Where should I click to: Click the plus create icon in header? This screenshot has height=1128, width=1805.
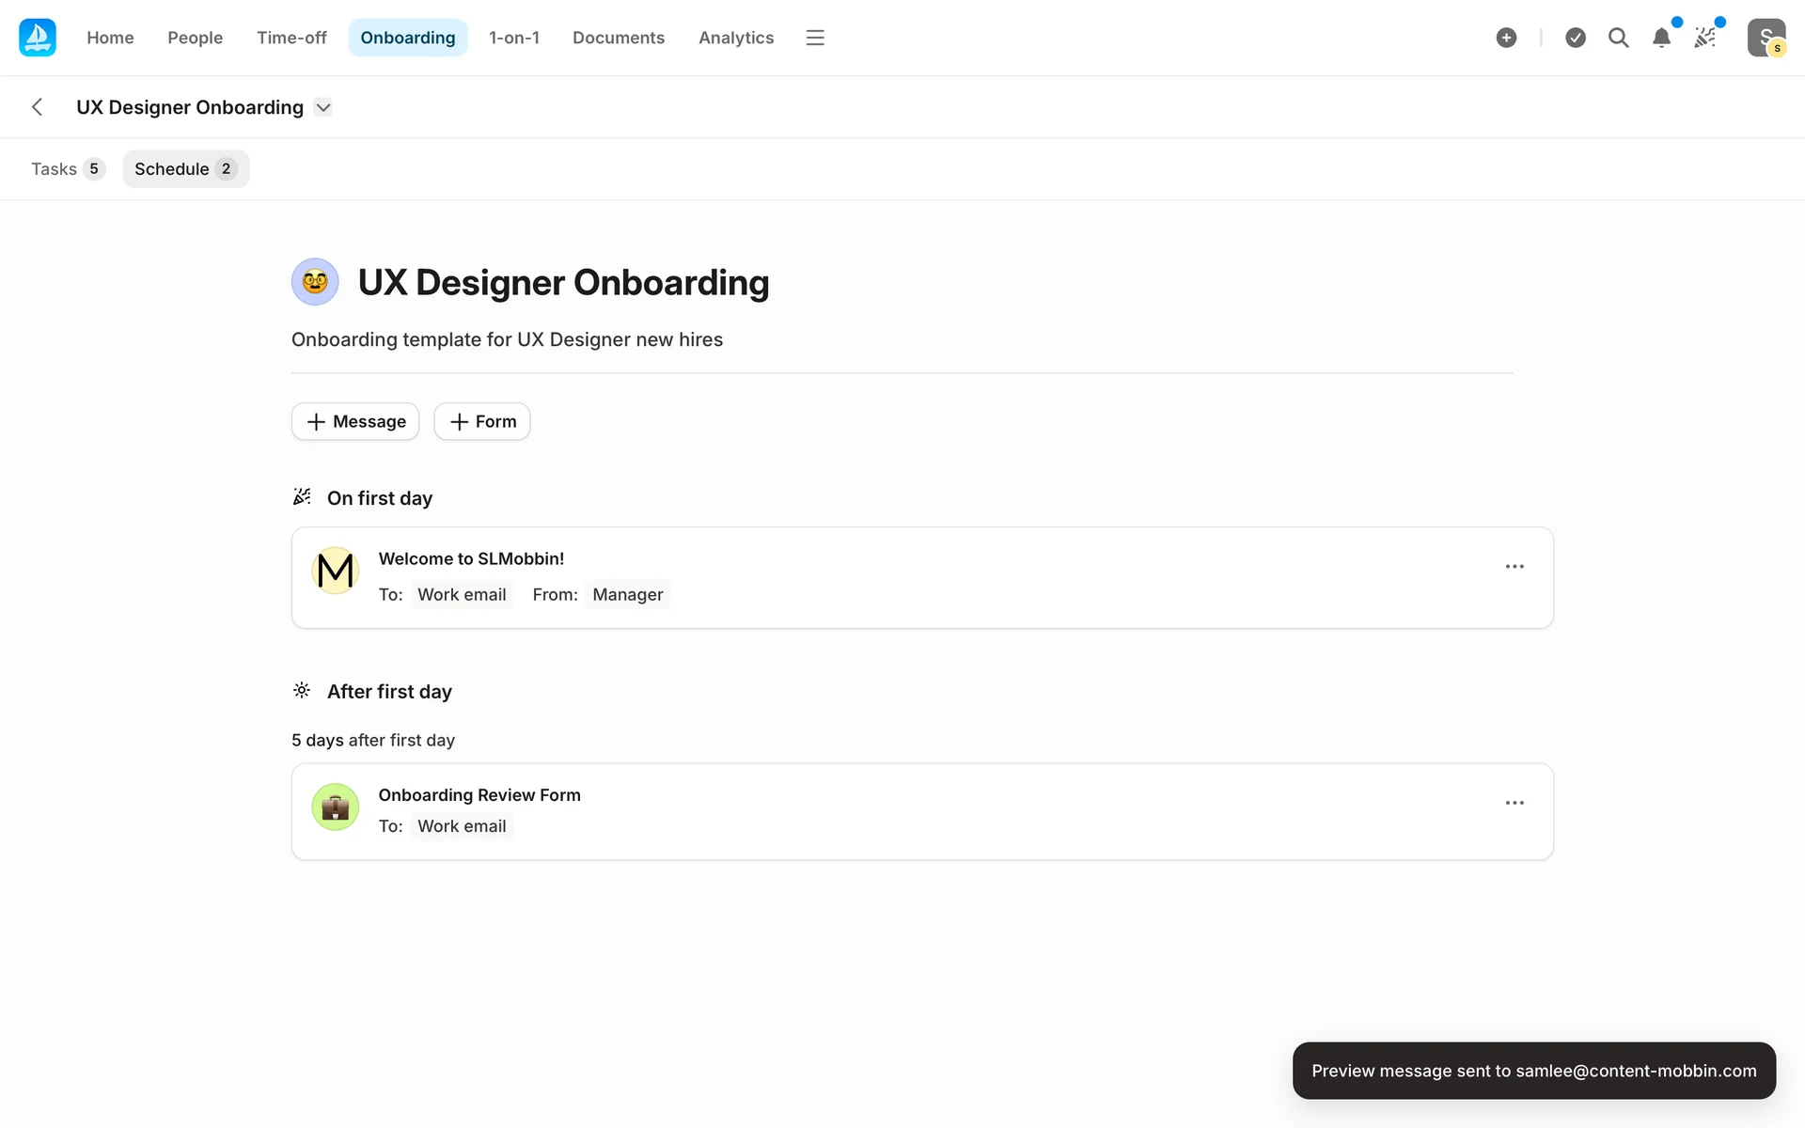1506,38
